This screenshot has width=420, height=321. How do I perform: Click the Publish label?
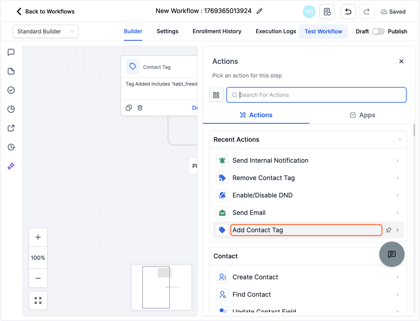click(398, 31)
